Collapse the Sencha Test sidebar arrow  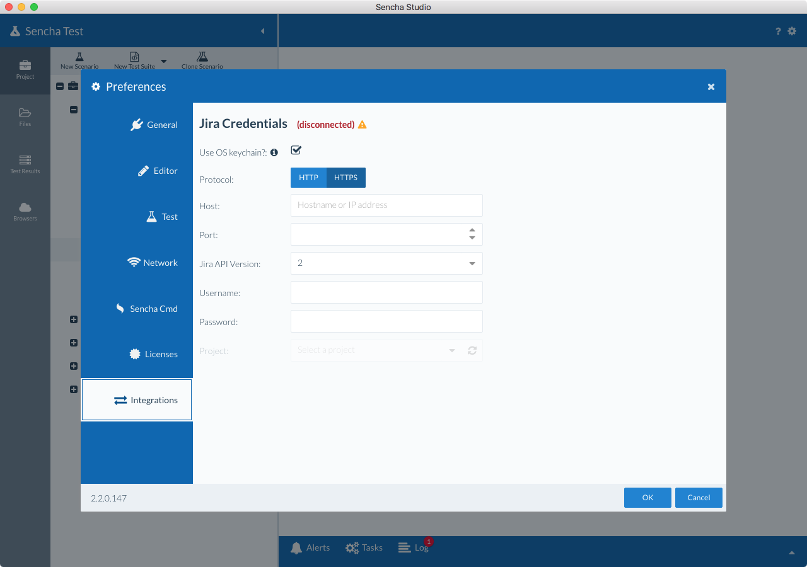(x=262, y=31)
